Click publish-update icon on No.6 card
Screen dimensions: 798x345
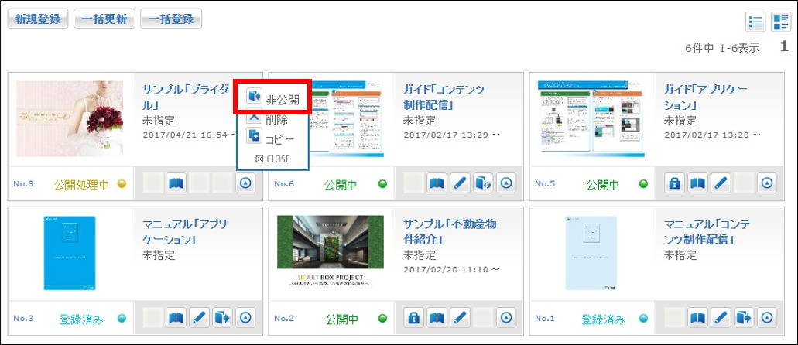483,183
